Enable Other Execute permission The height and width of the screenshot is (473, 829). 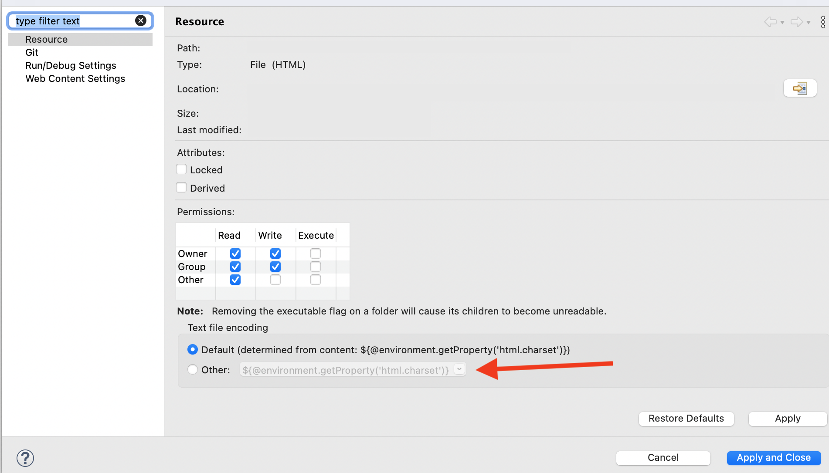tap(316, 280)
